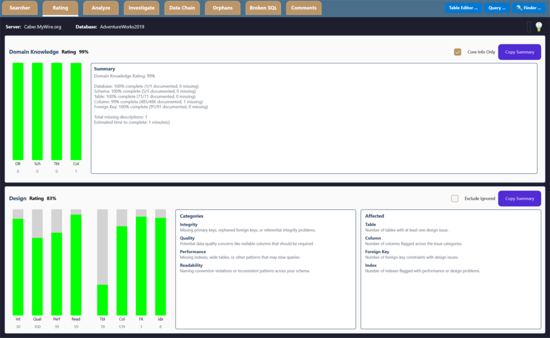Image resolution: width=550 pixels, height=338 pixels.
Task: Go to the Investigate tab
Action: pos(141,8)
